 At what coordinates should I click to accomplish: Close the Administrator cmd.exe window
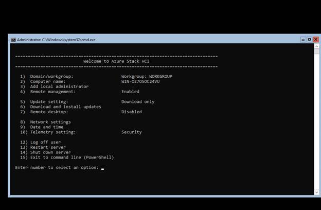pos(316,40)
